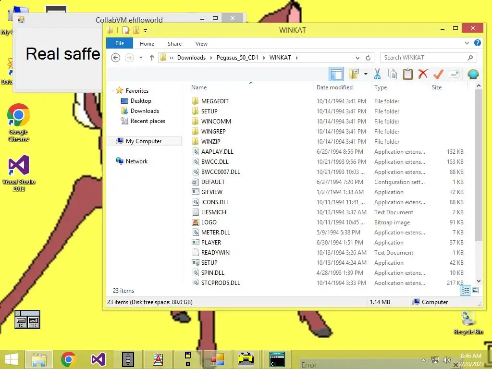Switch to the Home ribbon tab

pyautogui.click(x=147, y=44)
